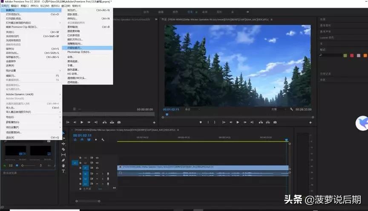Toggle the microphone voice-over on first audio track
Viewport: 368px width, 211px height.
[108, 174]
